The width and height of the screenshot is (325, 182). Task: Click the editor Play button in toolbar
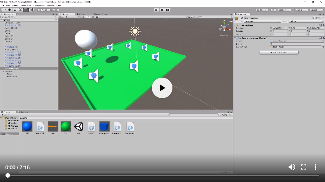click(x=156, y=10)
